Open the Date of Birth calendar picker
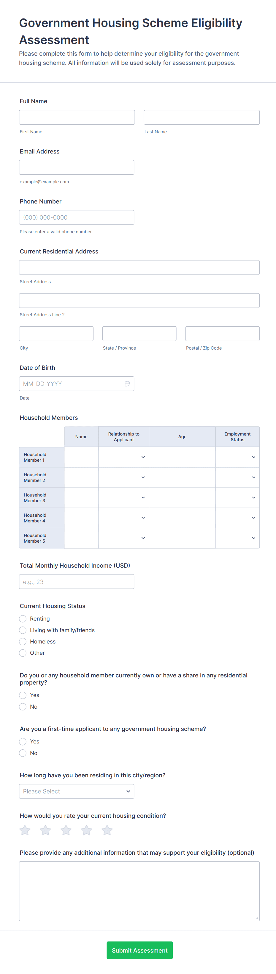Viewport: 276px width, 974px height. click(x=127, y=383)
